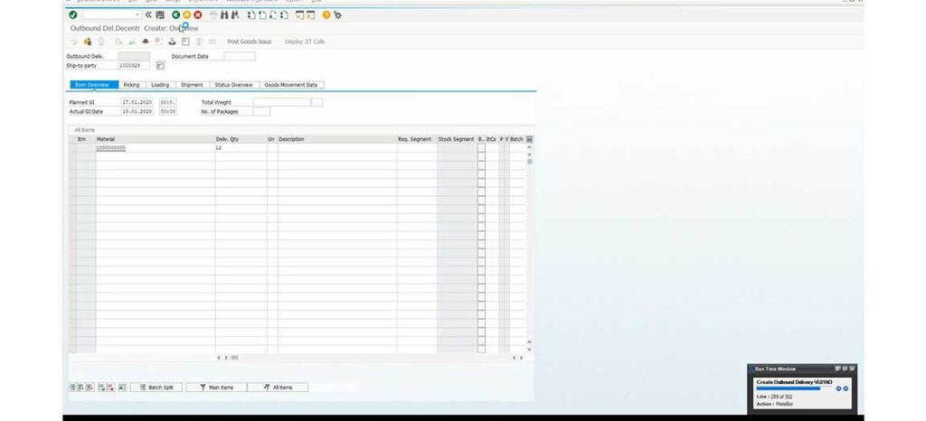Click the red Cancel icon
This screenshot has height=421, width=926.
[197, 15]
